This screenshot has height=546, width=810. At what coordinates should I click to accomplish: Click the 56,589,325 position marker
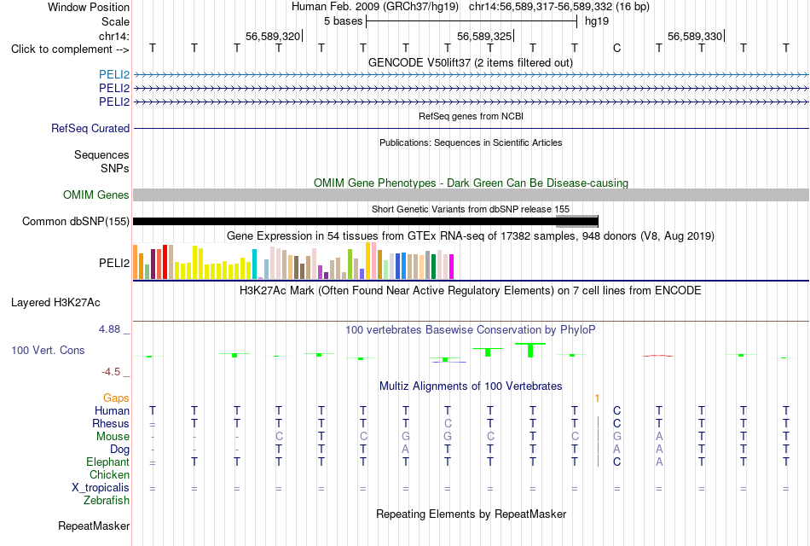(484, 36)
